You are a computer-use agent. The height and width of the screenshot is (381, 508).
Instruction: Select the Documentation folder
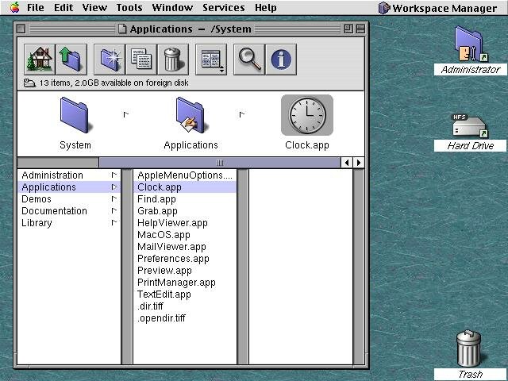point(69,211)
